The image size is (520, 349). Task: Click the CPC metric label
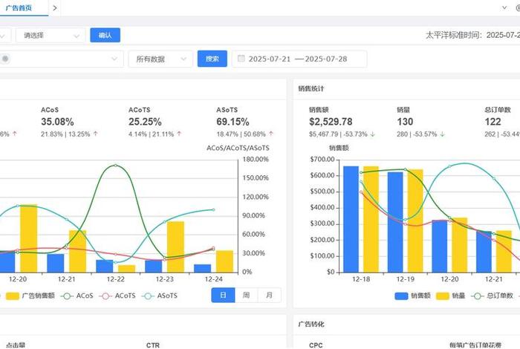point(316,345)
